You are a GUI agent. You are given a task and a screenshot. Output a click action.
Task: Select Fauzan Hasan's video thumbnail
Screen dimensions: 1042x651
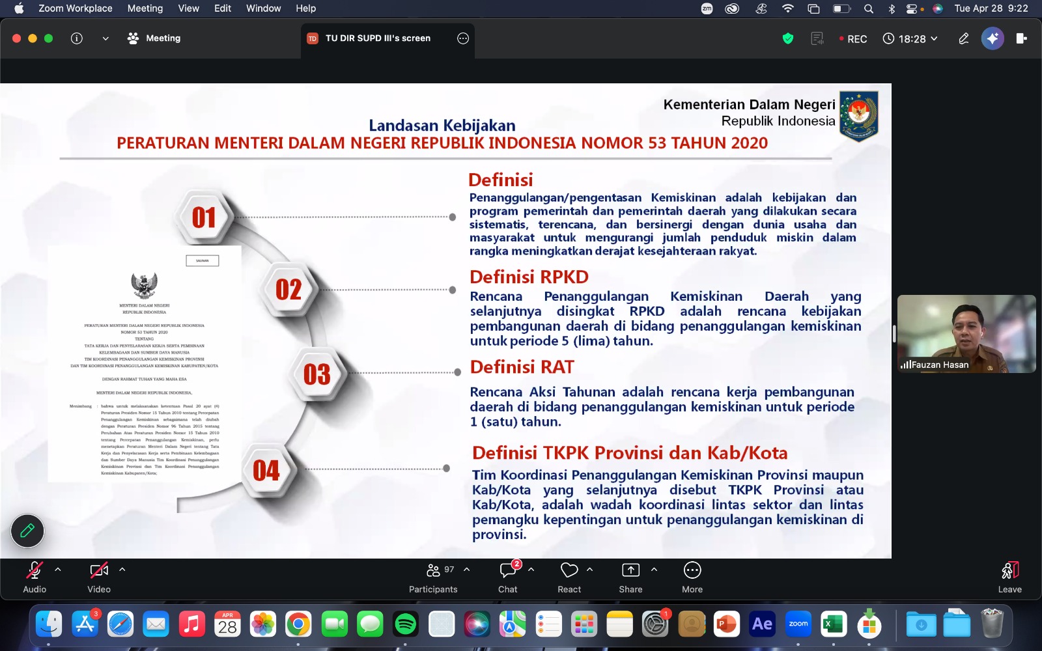[x=966, y=334]
